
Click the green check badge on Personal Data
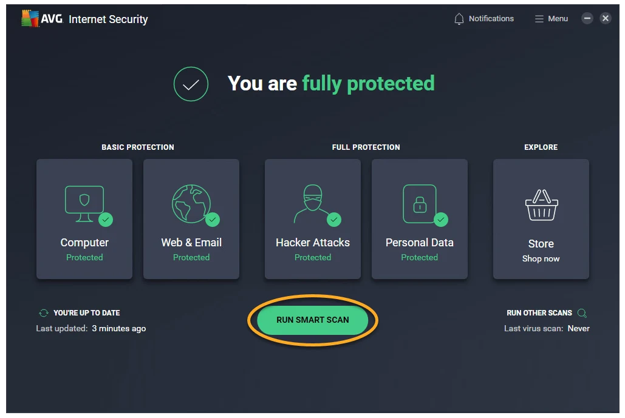tap(441, 220)
